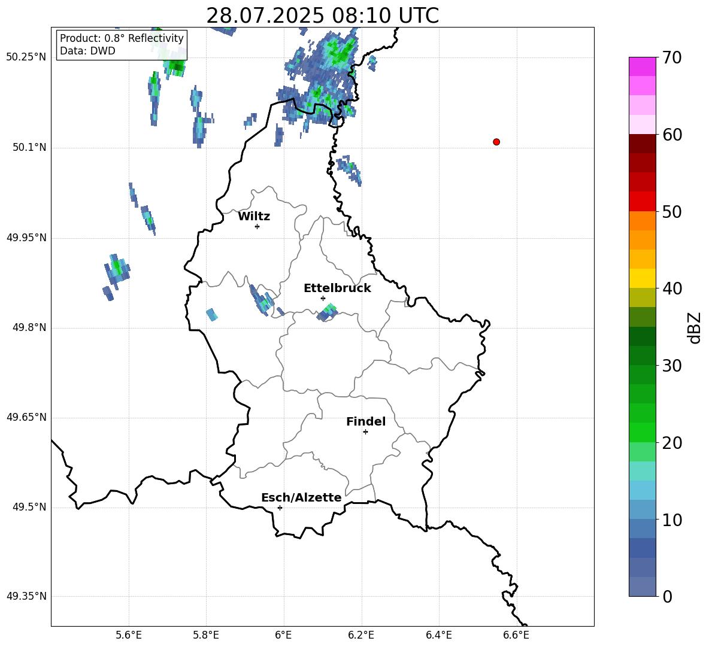This screenshot has width=709, height=647.
Task: Click the 5.6°E longitude label
Action: pos(129,635)
